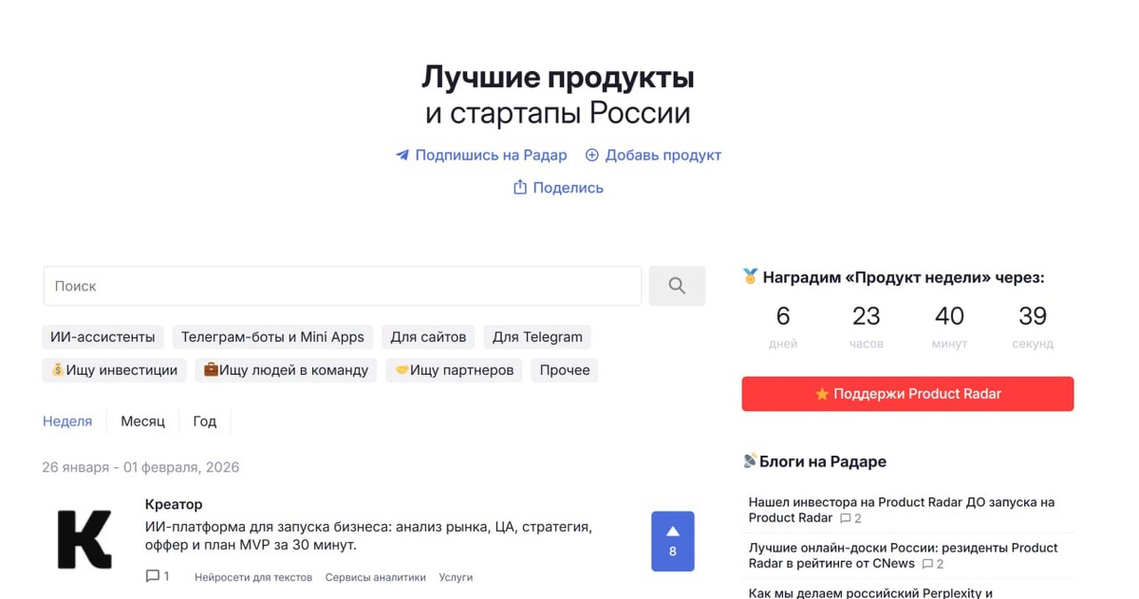Click comment icon on Нашел инвестора post
The width and height of the screenshot is (1139, 599).
(846, 518)
